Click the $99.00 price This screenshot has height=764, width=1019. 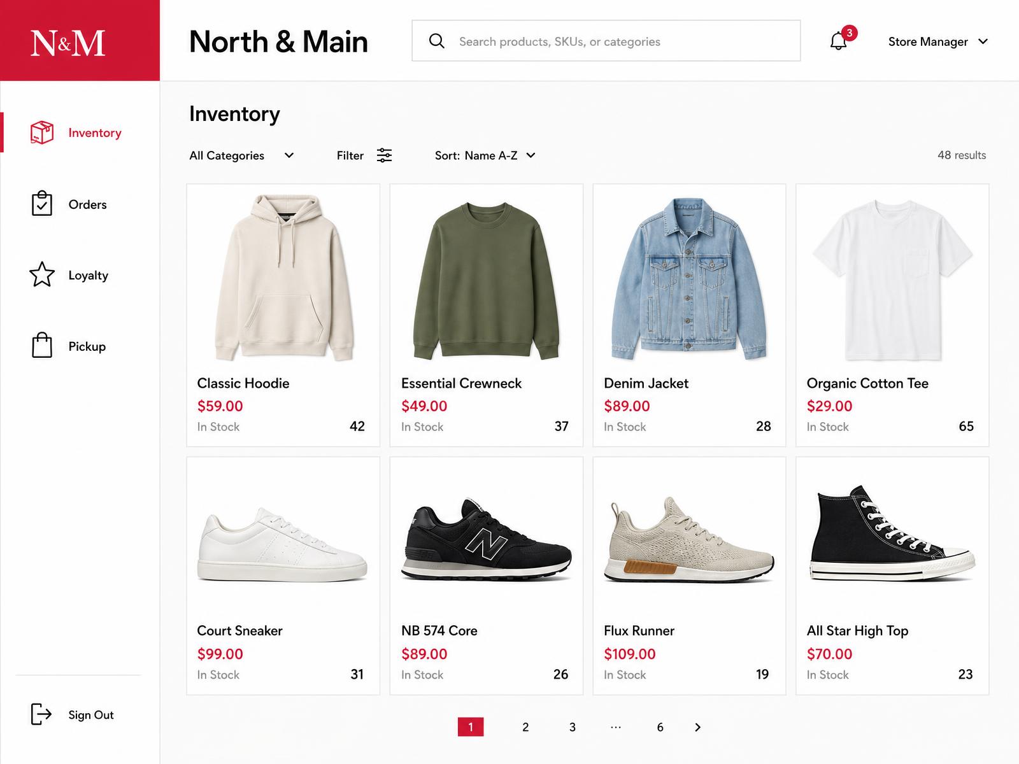click(220, 654)
